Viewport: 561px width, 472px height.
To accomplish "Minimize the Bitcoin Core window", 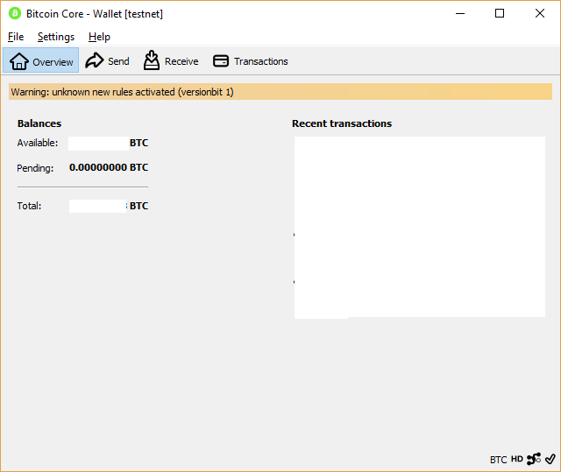I will [460, 14].
